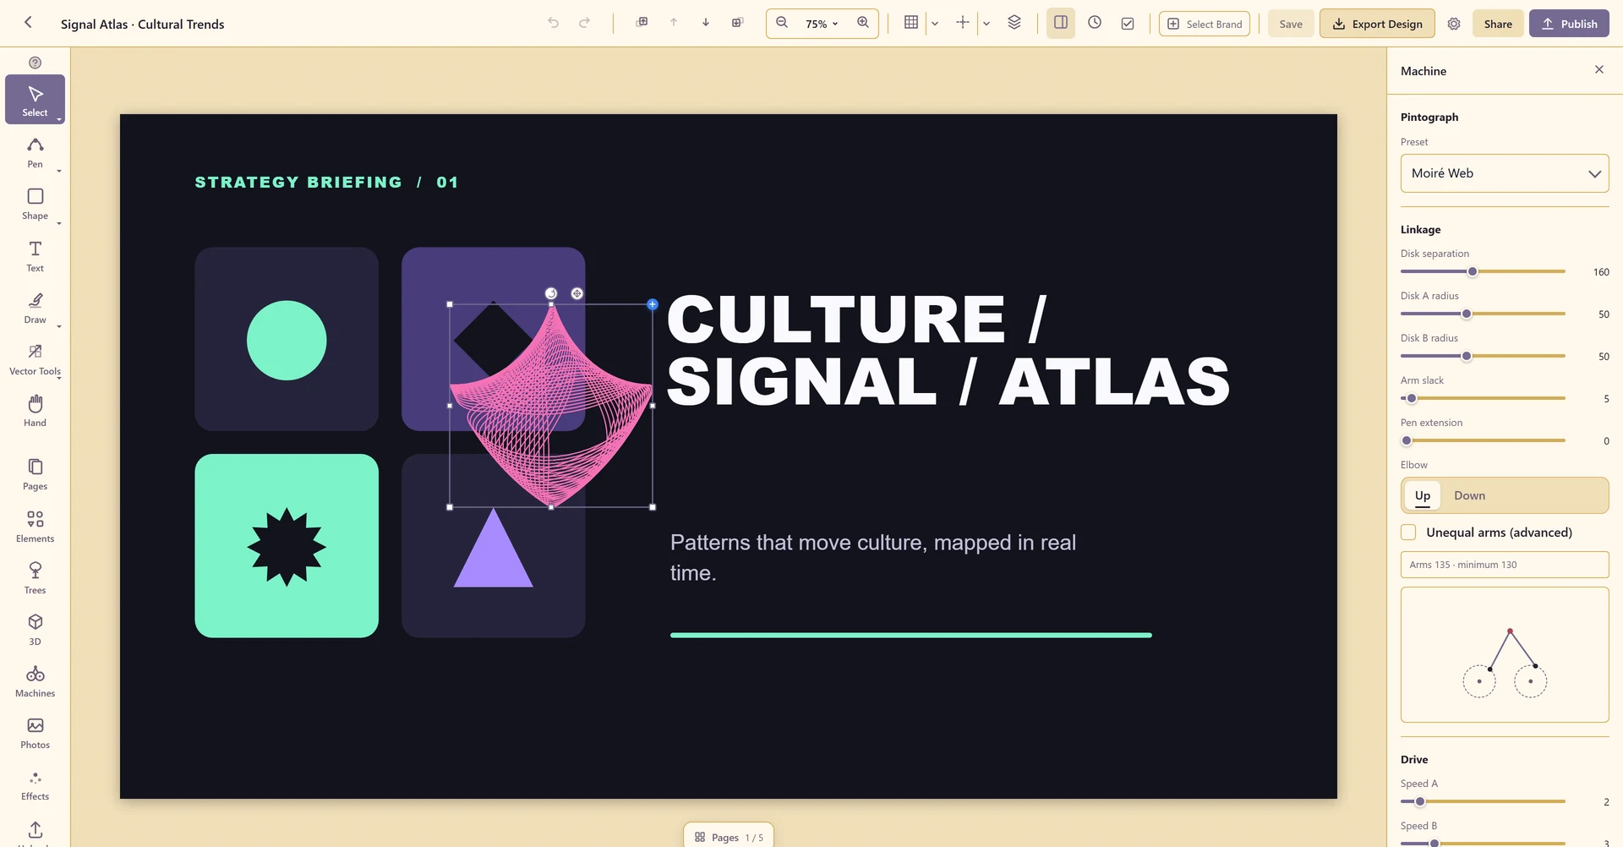The width and height of the screenshot is (1623, 847).
Task: Open the 3D panel
Action: [x=35, y=630]
